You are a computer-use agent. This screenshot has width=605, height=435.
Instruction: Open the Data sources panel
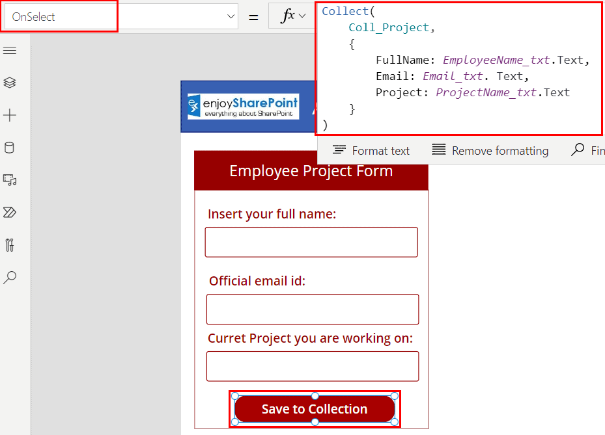coord(10,148)
